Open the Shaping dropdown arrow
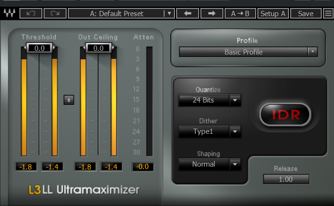334x206 pixels. click(235, 164)
